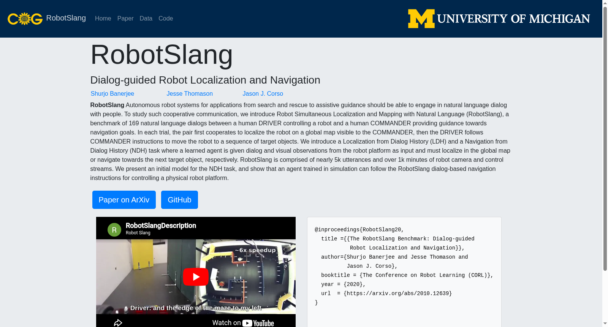Image resolution: width=608 pixels, height=327 pixels.
Task: Click the RobotSlang navbar brand
Action: click(66, 18)
